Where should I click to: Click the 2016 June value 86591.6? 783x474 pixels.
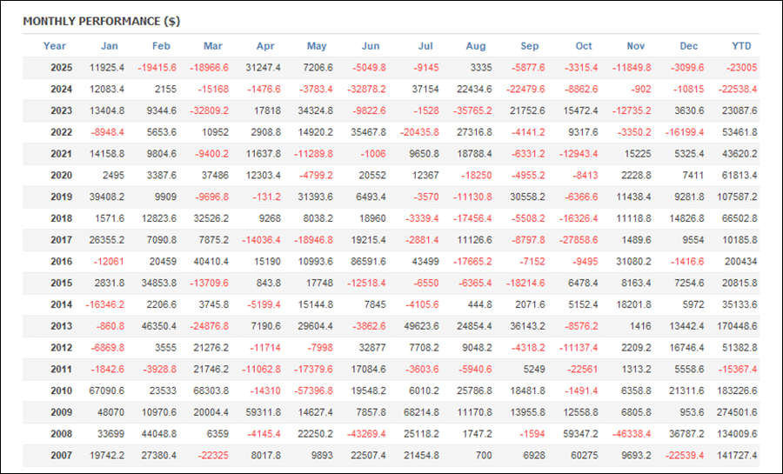pos(369,262)
